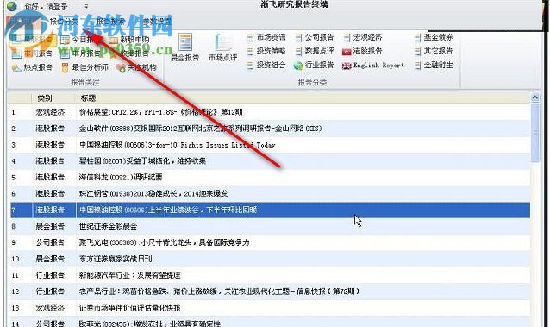Select row 6 珠江钢管 (01938) report
550x327 pixels.
click(x=270, y=193)
